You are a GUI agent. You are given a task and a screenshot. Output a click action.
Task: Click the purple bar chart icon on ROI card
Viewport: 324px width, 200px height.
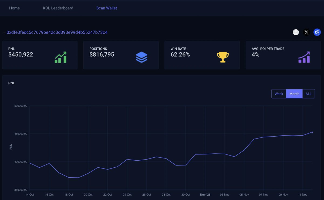(x=303, y=57)
